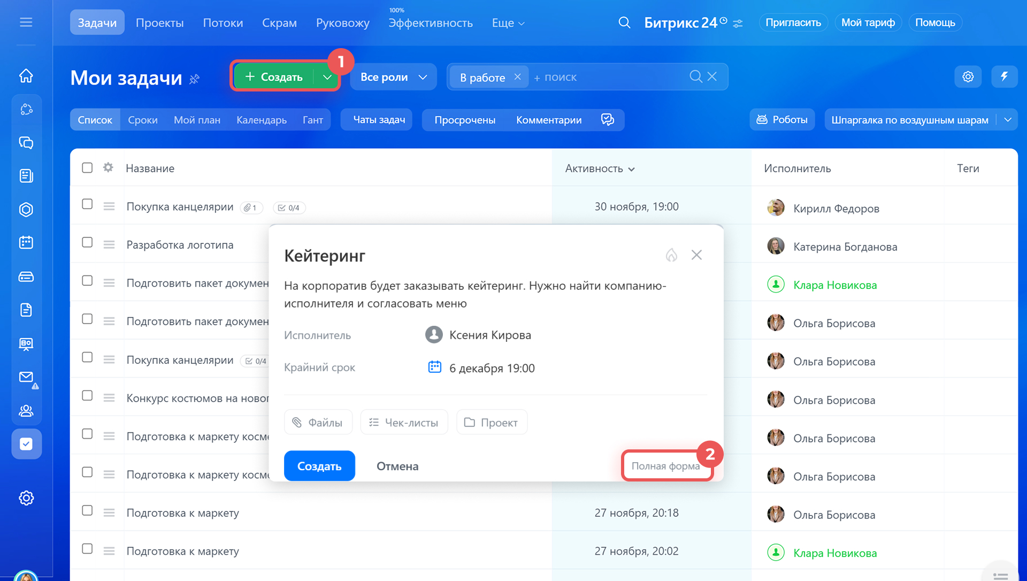Toggle select-all checkbox in table header
1027x581 pixels.
(x=87, y=168)
